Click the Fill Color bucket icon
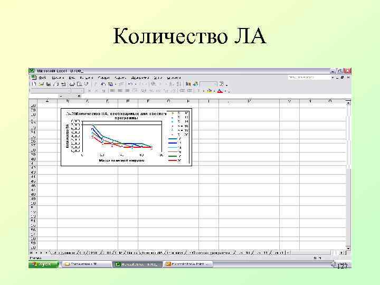380x285 pixels. point(210,91)
